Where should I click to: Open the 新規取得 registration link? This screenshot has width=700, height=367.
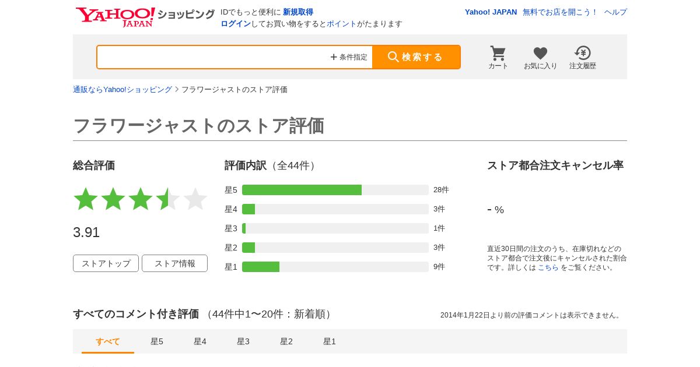coord(298,12)
